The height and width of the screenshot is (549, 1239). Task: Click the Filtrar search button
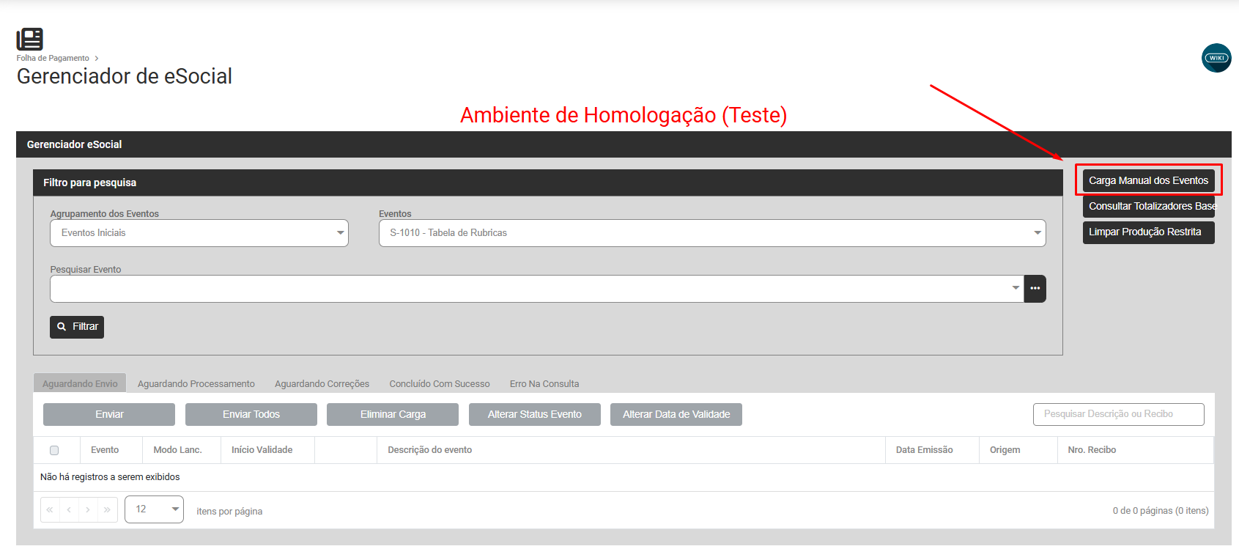coord(77,327)
